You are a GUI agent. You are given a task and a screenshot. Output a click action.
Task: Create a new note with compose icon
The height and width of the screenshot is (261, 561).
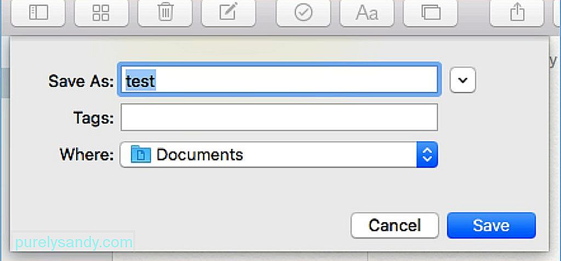pos(228,13)
